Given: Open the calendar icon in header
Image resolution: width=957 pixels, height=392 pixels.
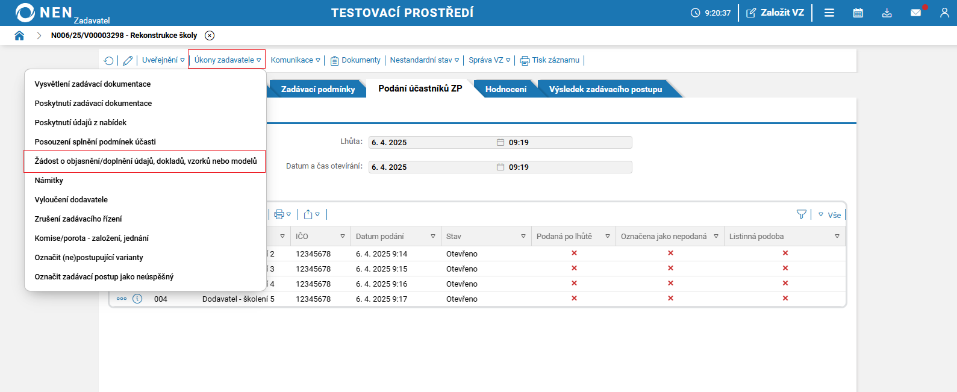Looking at the screenshot, I should (x=858, y=13).
